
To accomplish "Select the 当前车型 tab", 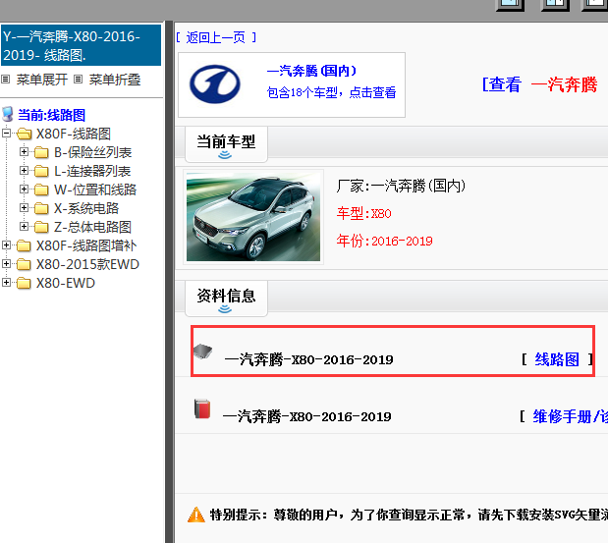I will point(226,144).
